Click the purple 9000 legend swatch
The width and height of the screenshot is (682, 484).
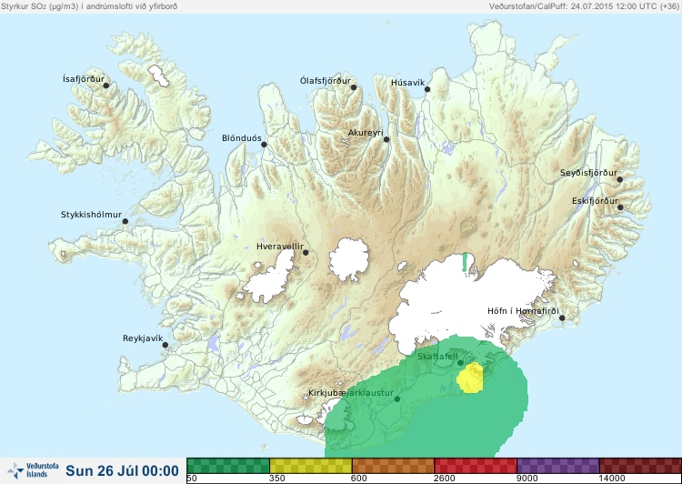[x=558, y=466]
